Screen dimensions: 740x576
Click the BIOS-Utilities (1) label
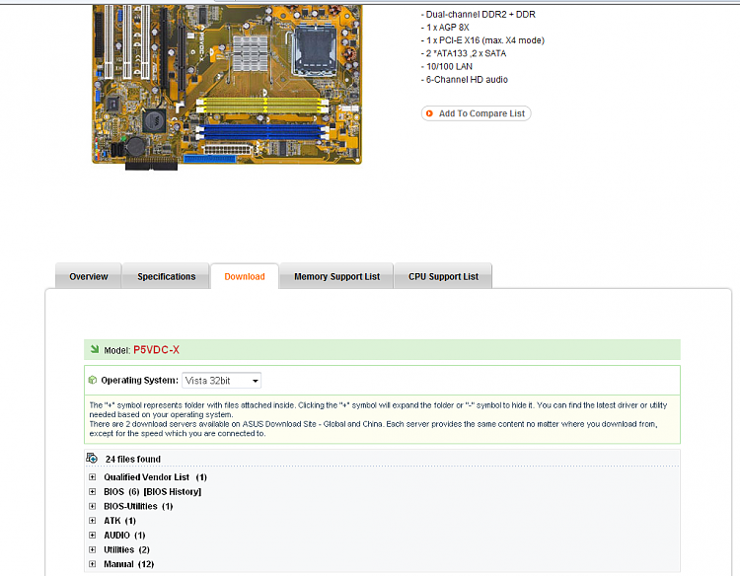138,506
